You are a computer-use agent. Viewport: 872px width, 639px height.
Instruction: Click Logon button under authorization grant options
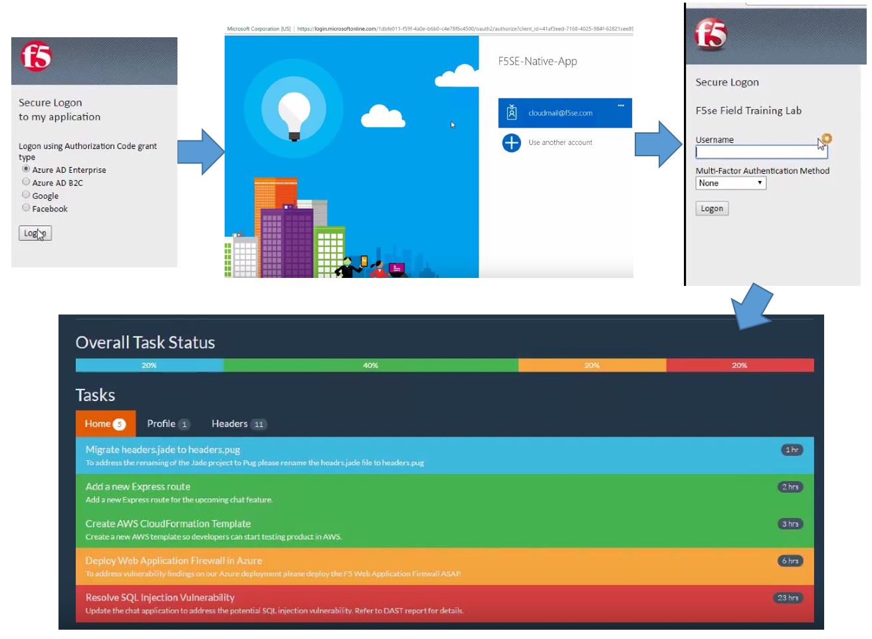click(x=35, y=233)
